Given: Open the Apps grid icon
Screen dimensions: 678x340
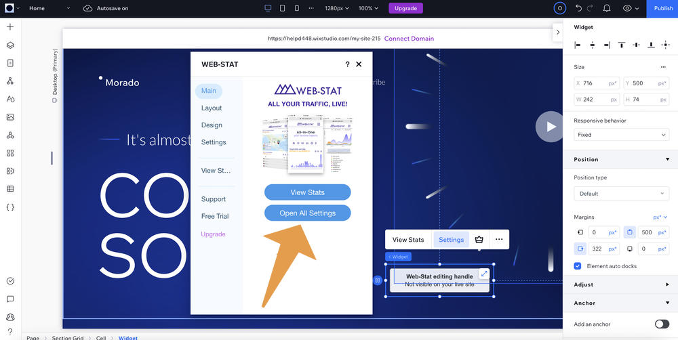Looking at the screenshot, I should [x=10, y=153].
